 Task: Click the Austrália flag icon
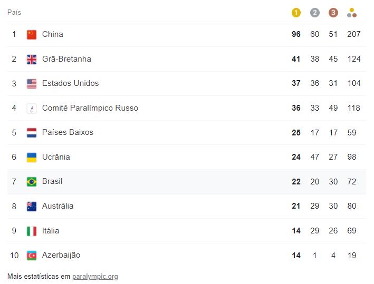coord(32,207)
